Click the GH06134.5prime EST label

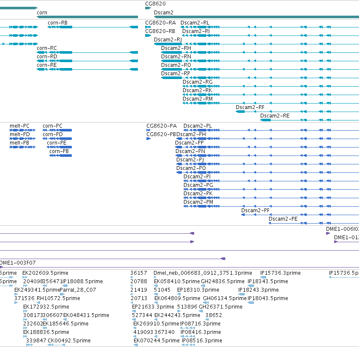(x=224, y=299)
